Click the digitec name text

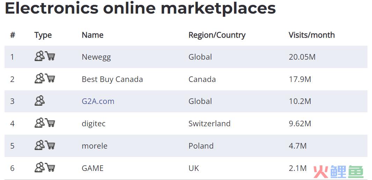pos(94,123)
